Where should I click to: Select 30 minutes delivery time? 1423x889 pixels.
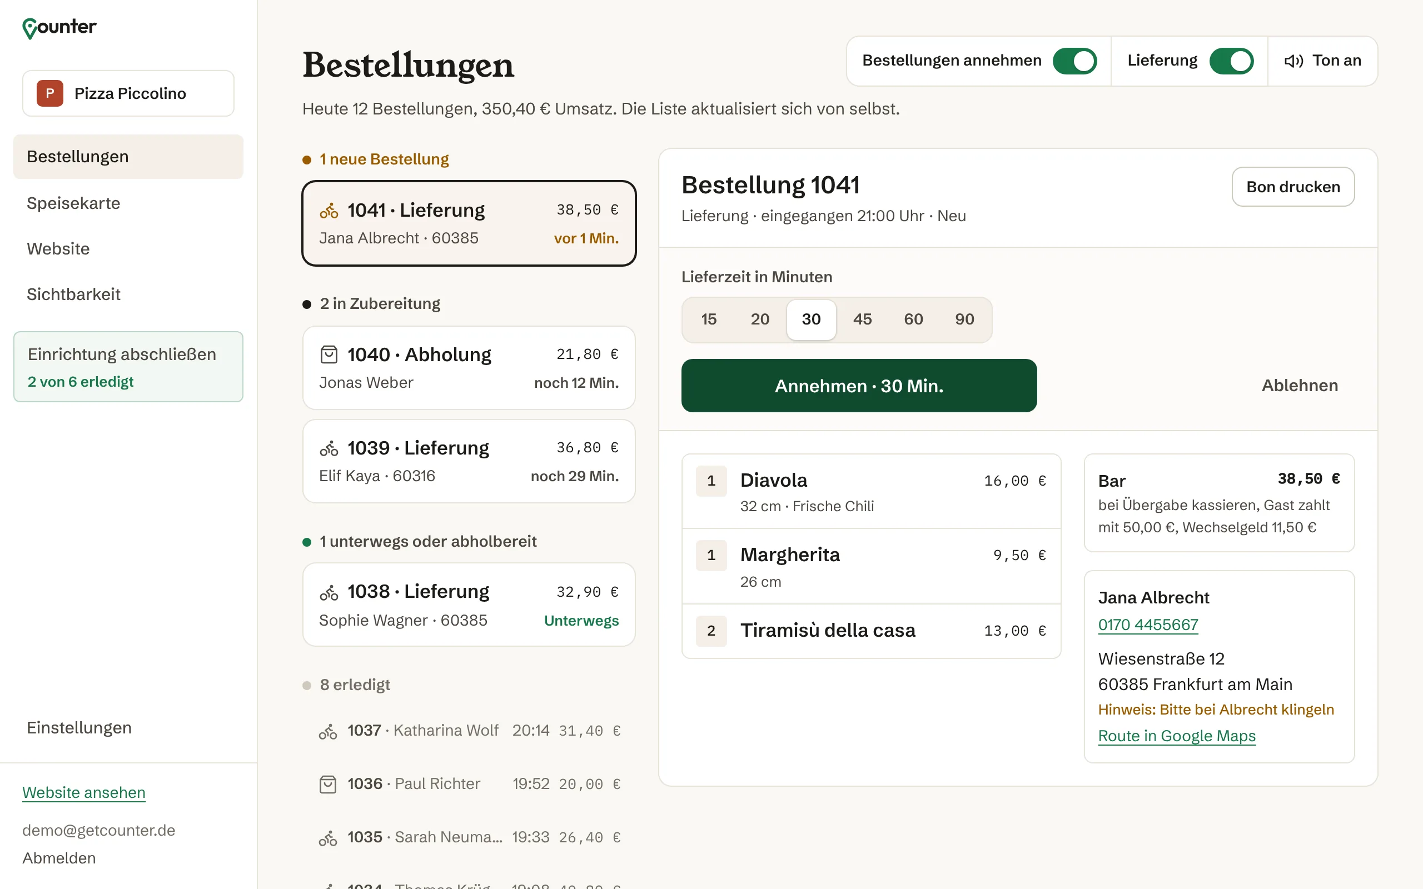[x=812, y=319]
